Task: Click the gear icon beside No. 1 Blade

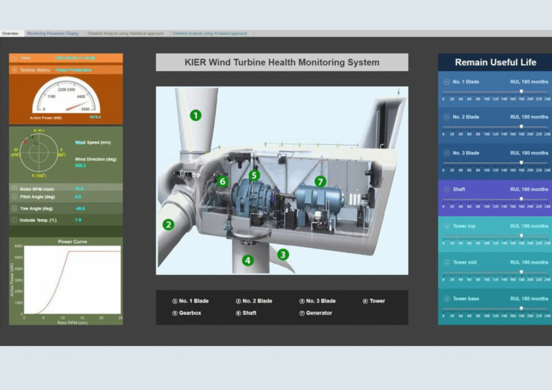Action: click(446, 81)
